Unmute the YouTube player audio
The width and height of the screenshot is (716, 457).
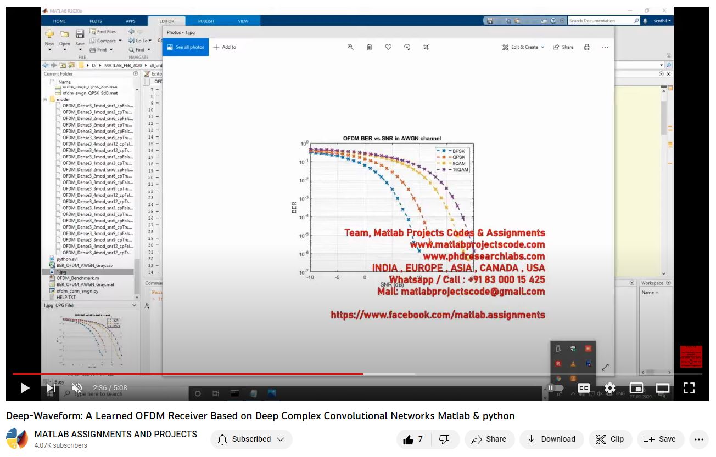(77, 388)
